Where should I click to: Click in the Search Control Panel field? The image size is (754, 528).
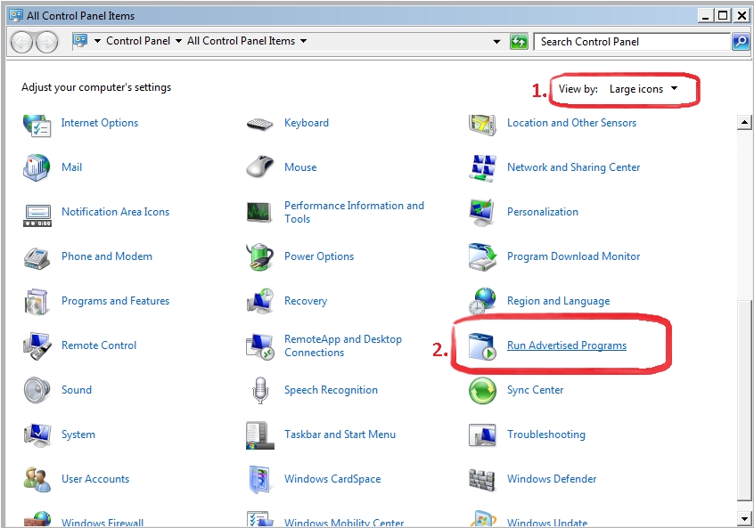pos(632,42)
